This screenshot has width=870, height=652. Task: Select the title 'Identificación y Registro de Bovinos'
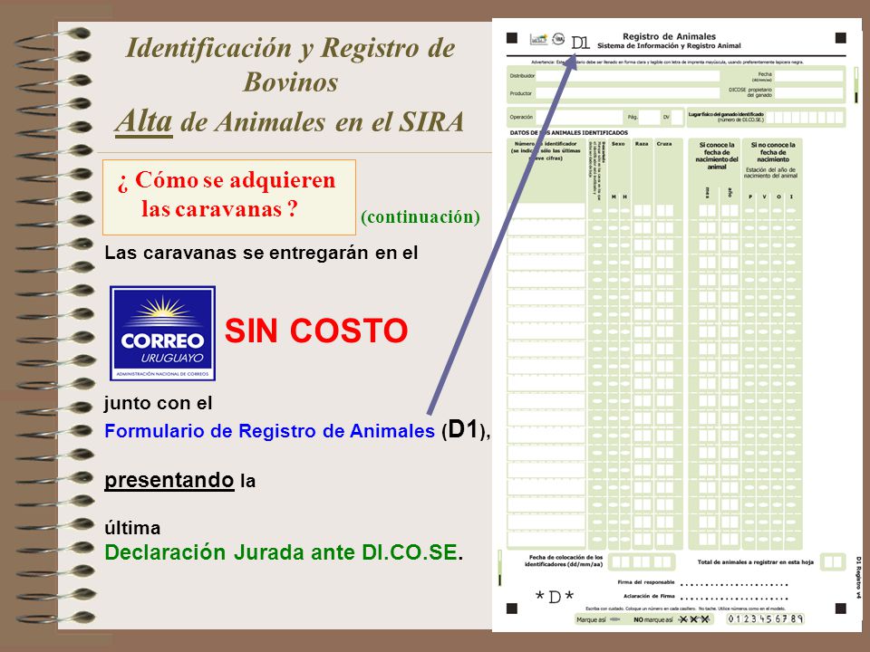tap(290, 65)
